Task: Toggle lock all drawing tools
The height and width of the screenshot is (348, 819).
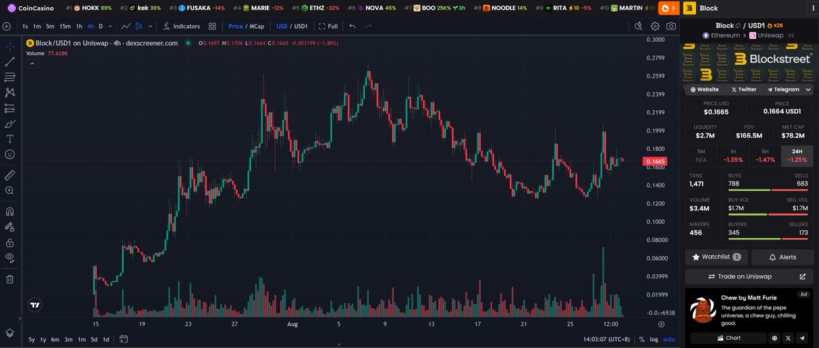Action: tap(10, 242)
